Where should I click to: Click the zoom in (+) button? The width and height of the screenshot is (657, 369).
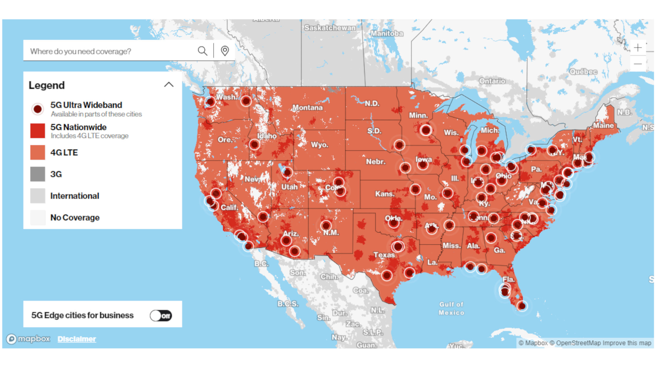(x=639, y=48)
